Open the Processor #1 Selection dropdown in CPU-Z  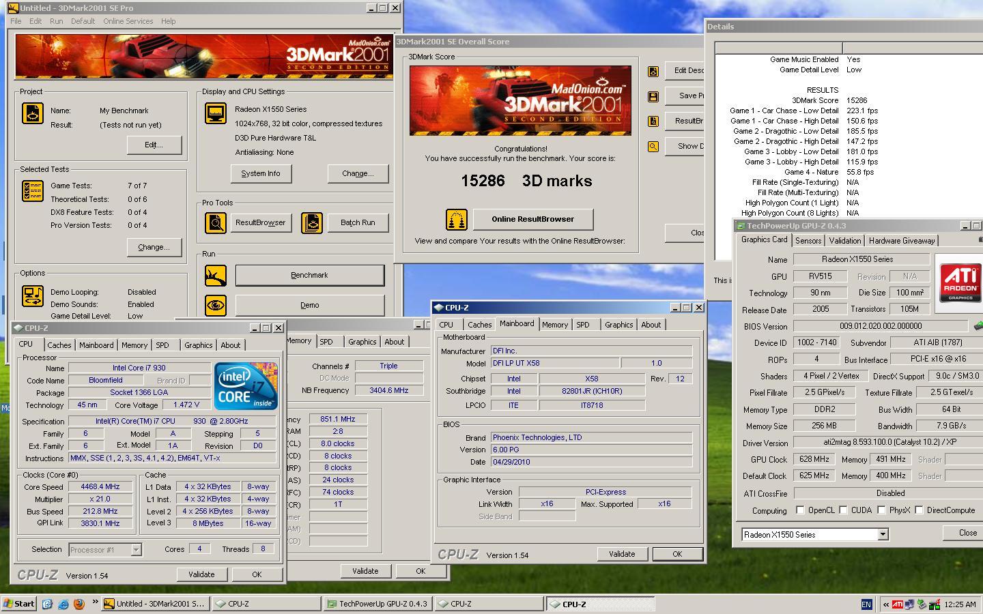click(136, 549)
